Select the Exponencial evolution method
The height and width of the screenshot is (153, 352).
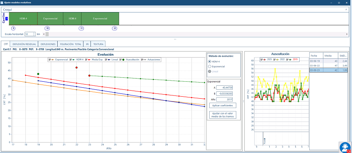click(x=210, y=66)
